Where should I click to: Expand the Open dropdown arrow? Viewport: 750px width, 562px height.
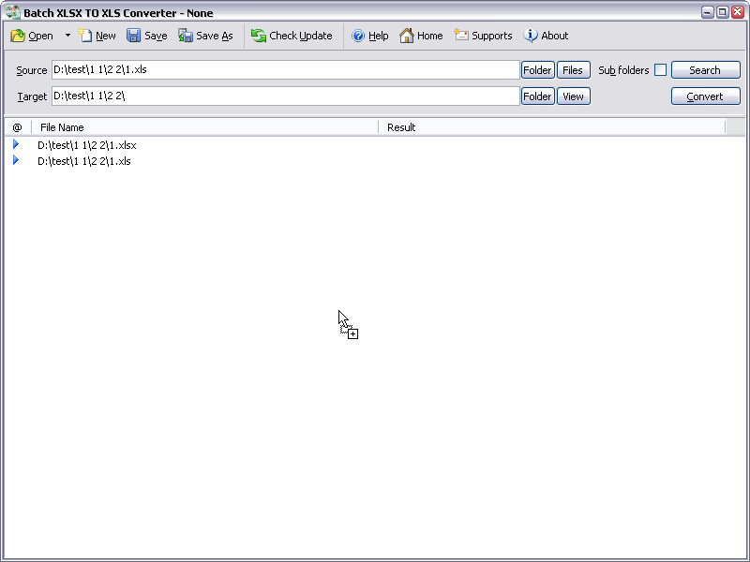(67, 36)
